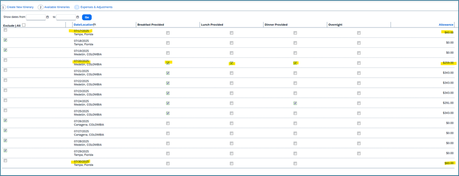The height and width of the screenshot is (176, 459).
Task: Check exclude for 07/20/2025 Medellin row
Action: (5, 60)
